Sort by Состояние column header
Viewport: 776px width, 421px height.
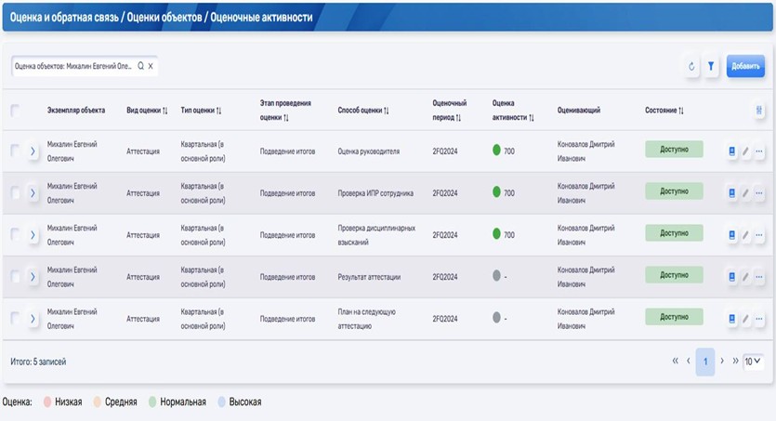point(664,111)
